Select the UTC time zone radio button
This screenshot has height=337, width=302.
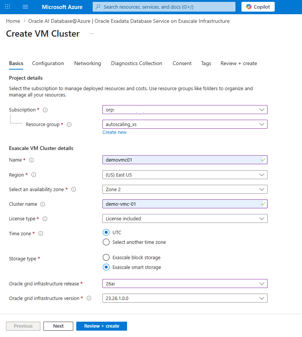(x=106, y=232)
